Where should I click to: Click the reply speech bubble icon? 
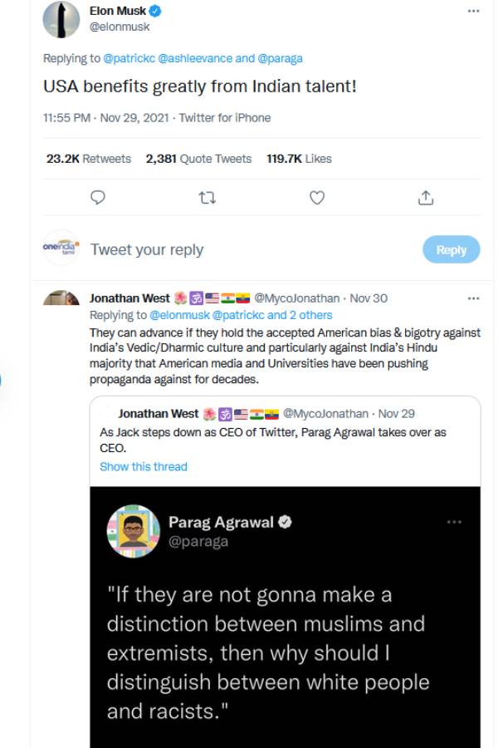click(x=97, y=197)
